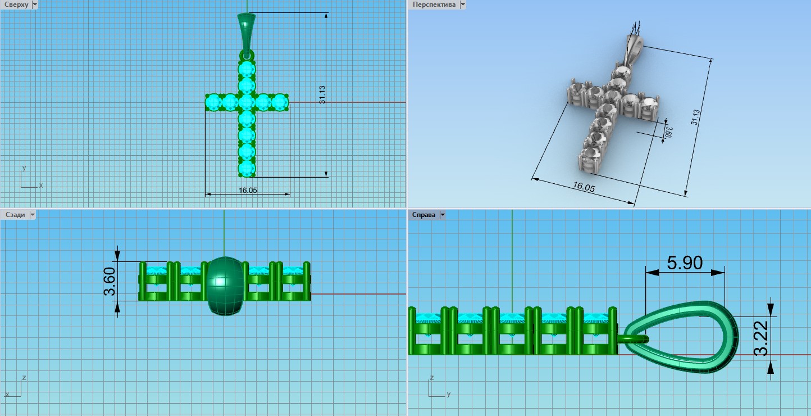
Task: Select the 16.05 dimension in Сверху view
Action: coord(248,191)
